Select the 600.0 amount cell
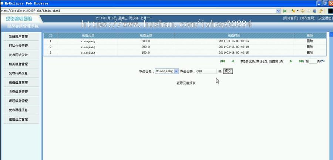This screenshot has height=160, width=333. point(146,41)
